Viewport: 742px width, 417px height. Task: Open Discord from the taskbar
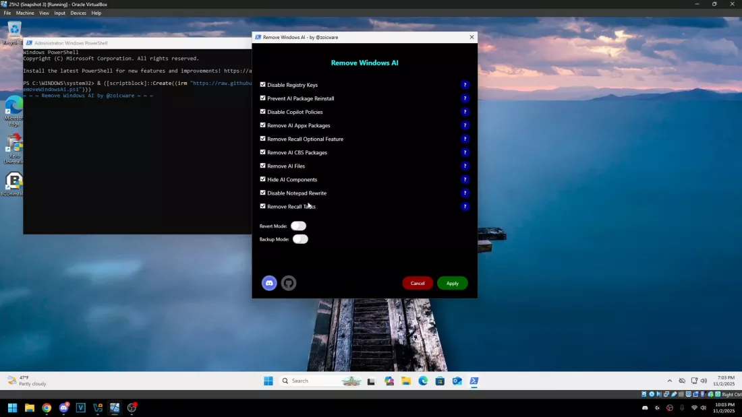tap(63, 408)
